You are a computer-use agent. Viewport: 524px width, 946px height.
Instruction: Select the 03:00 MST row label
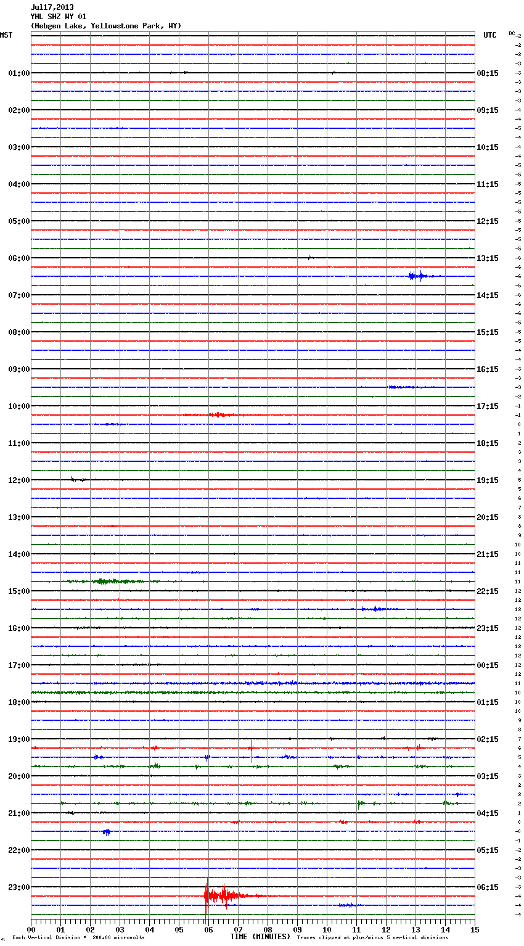click(x=19, y=147)
